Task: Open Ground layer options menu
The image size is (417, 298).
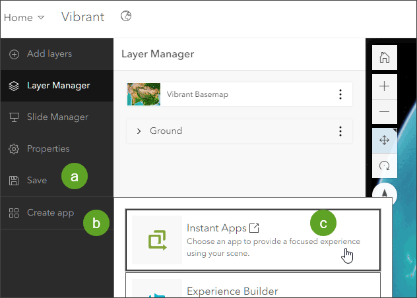Action: click(x=340, y=131)
